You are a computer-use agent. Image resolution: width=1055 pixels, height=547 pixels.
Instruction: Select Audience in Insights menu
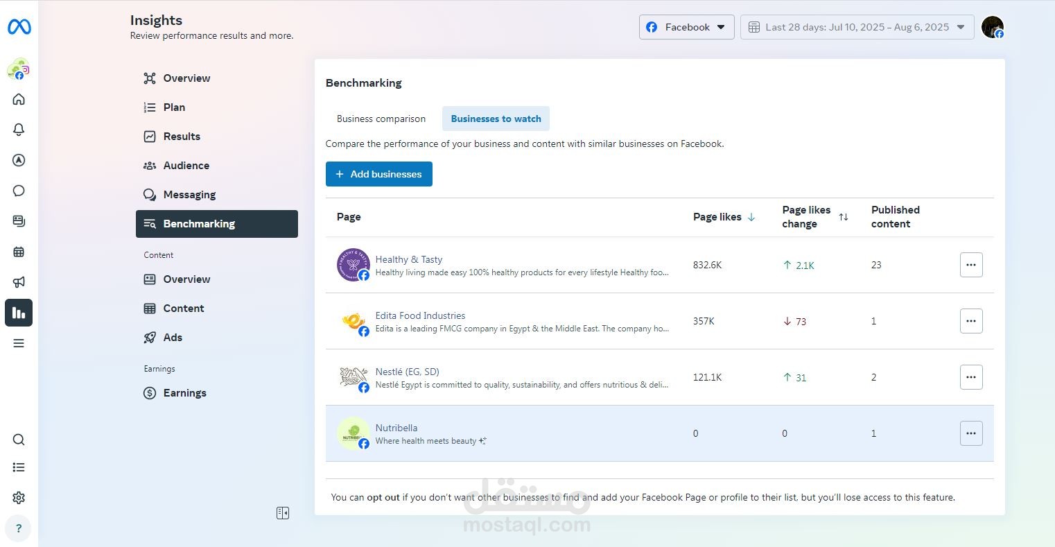pyautogui.click(x=186, y=166)
